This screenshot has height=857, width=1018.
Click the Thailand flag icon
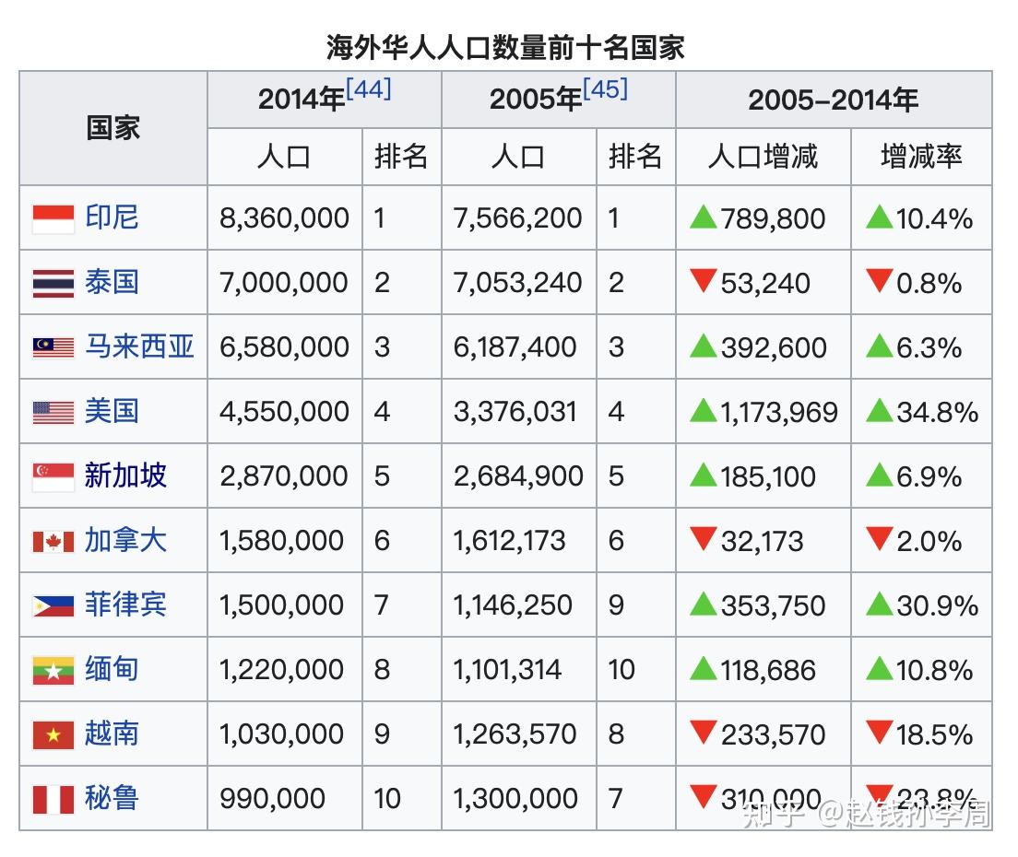tap(52, 283)
